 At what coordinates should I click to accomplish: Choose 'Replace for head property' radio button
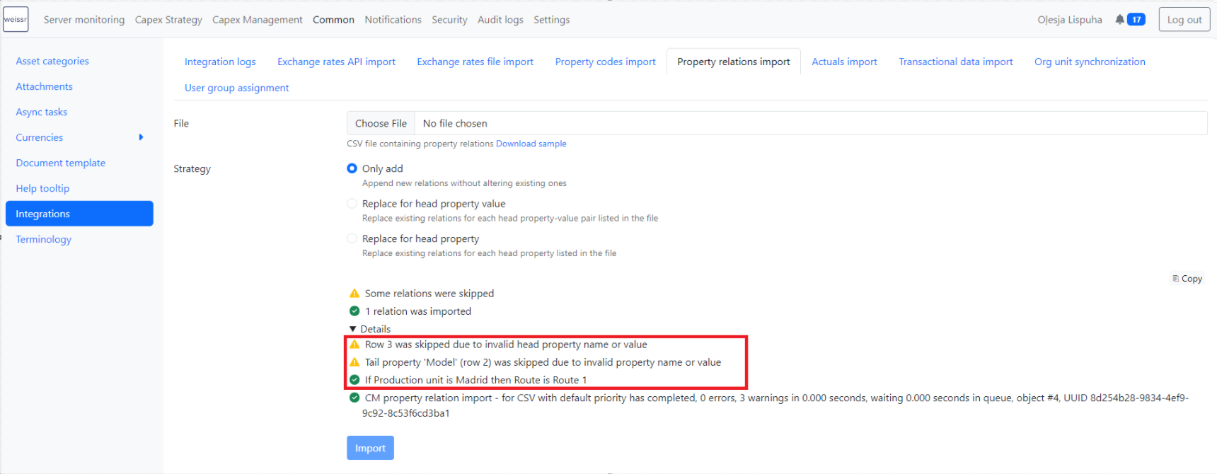352,239
